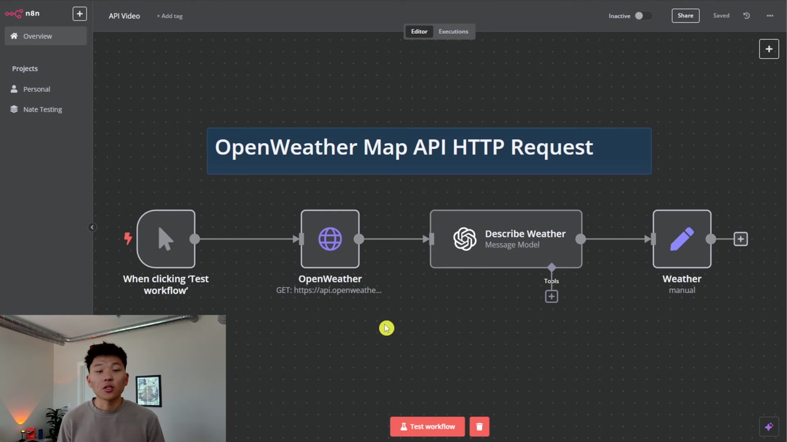Screen dimensions: 787x442
Task: Open the AI assistant sparkle button
Action: [x=769, y=427]
